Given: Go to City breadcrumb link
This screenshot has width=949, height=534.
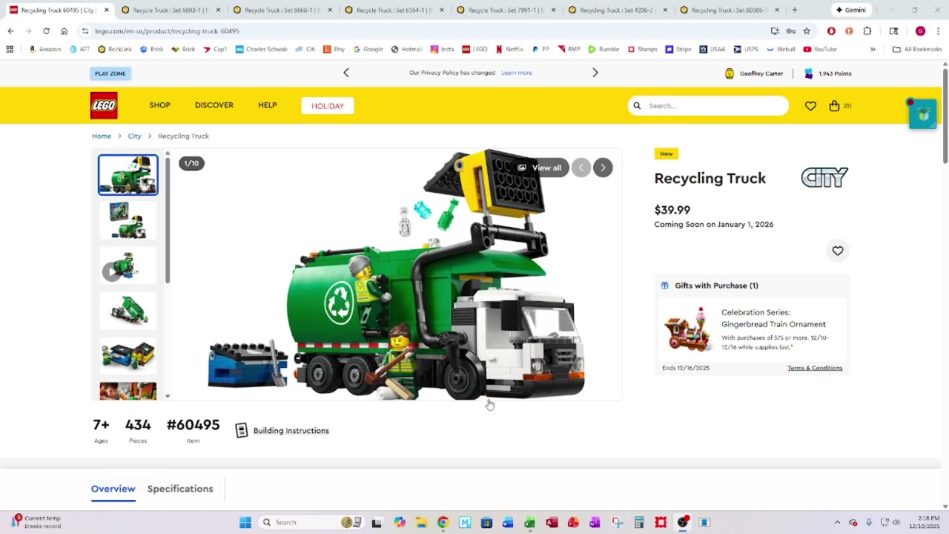Looking at the screenshot, I should (134, 136).
